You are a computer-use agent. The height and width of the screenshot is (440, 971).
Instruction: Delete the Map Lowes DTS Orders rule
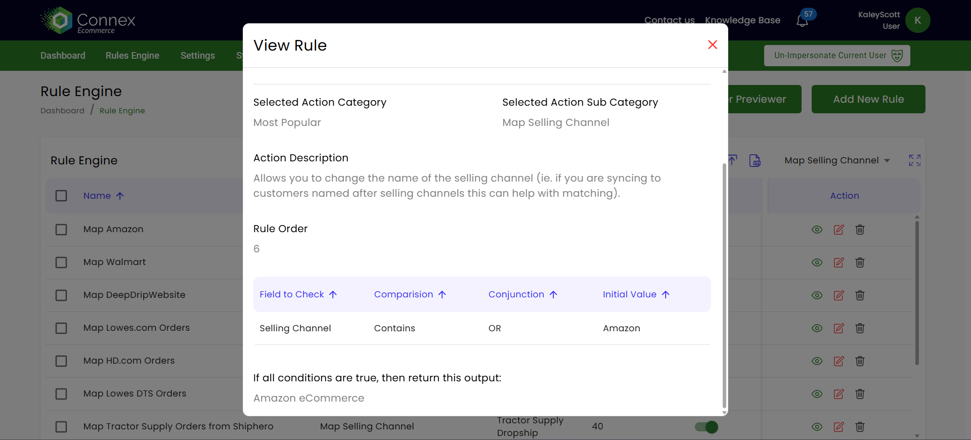tap(860, 394)
